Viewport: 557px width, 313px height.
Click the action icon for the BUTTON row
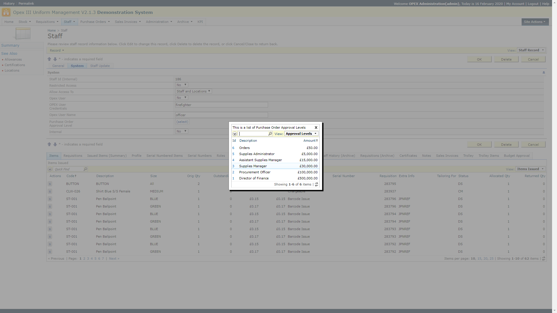(50, 184)
